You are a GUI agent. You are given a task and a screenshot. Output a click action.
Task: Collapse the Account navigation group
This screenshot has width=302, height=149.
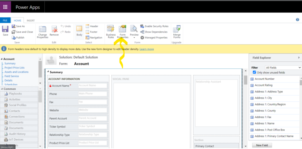(x=2, y=59)
